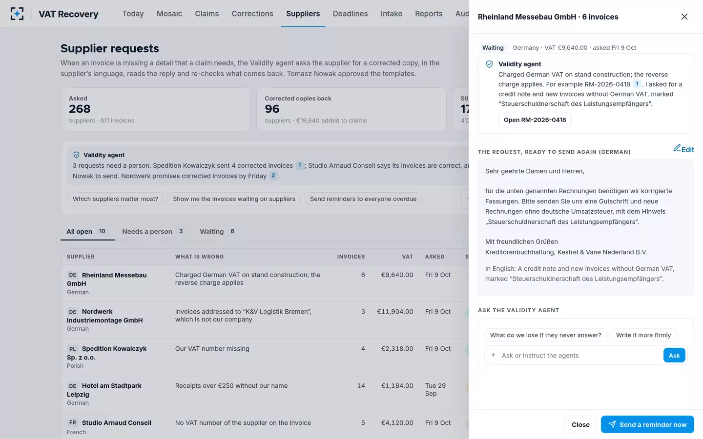Filter requests by Waiting
Image resolution: width=703 pixels, height=439 pixels.
pyautogui.click(x=218, y=232)
